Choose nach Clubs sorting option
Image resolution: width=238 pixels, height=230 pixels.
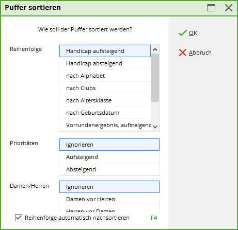pyautogui.click(x=105, y=88)
